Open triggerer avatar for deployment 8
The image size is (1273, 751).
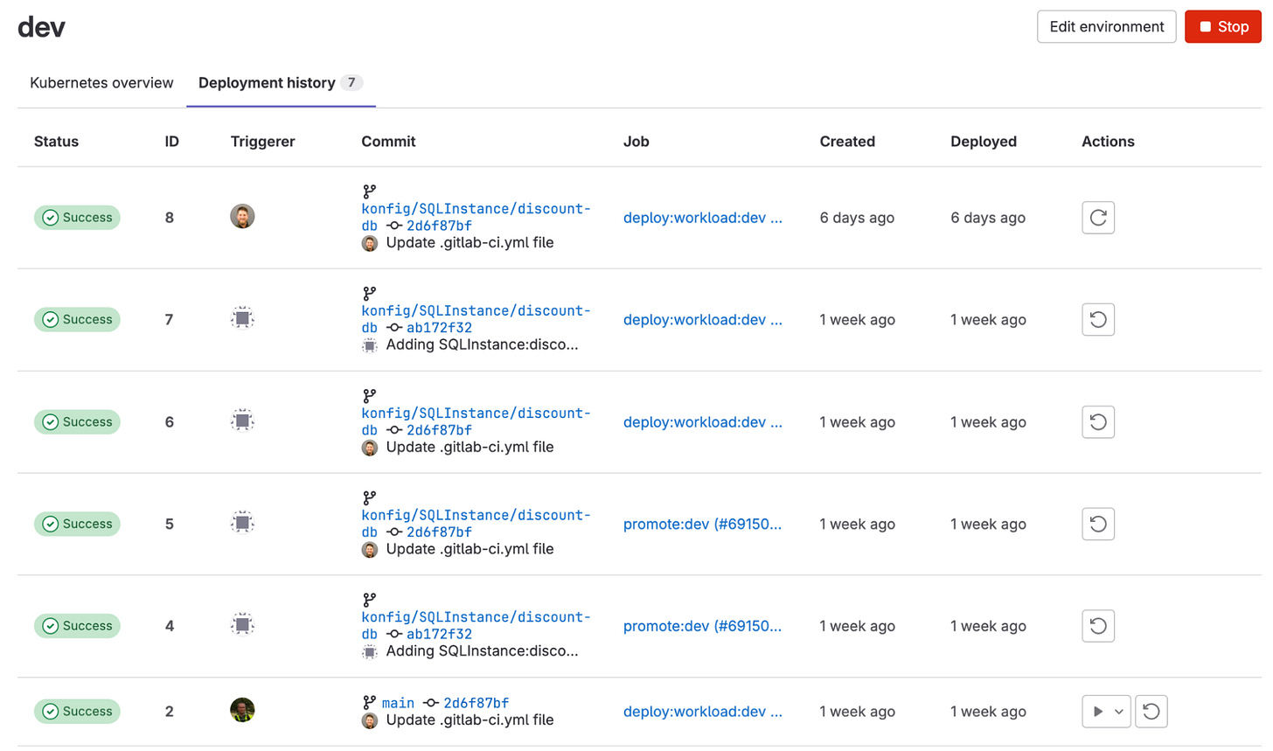pyautogui.click(x=242, y=216)
